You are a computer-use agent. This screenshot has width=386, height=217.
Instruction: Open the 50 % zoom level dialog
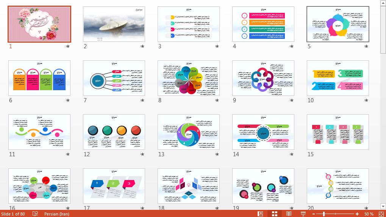tap(369, 214)
